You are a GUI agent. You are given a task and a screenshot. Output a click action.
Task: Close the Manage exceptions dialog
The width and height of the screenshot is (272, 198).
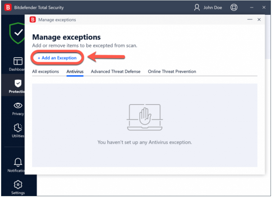pyautogui.click(x=259, y=20)
